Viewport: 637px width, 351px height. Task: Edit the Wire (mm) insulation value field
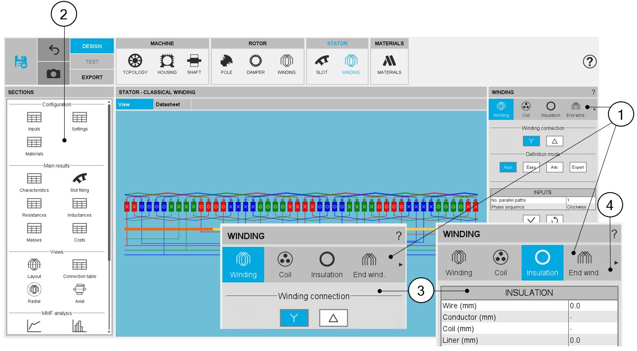coord(593,305)
